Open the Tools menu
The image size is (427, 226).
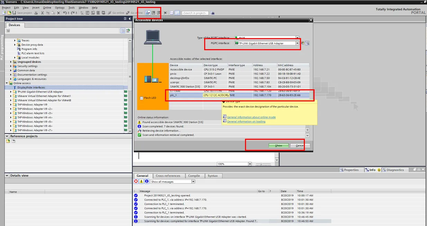coord(71,7)
